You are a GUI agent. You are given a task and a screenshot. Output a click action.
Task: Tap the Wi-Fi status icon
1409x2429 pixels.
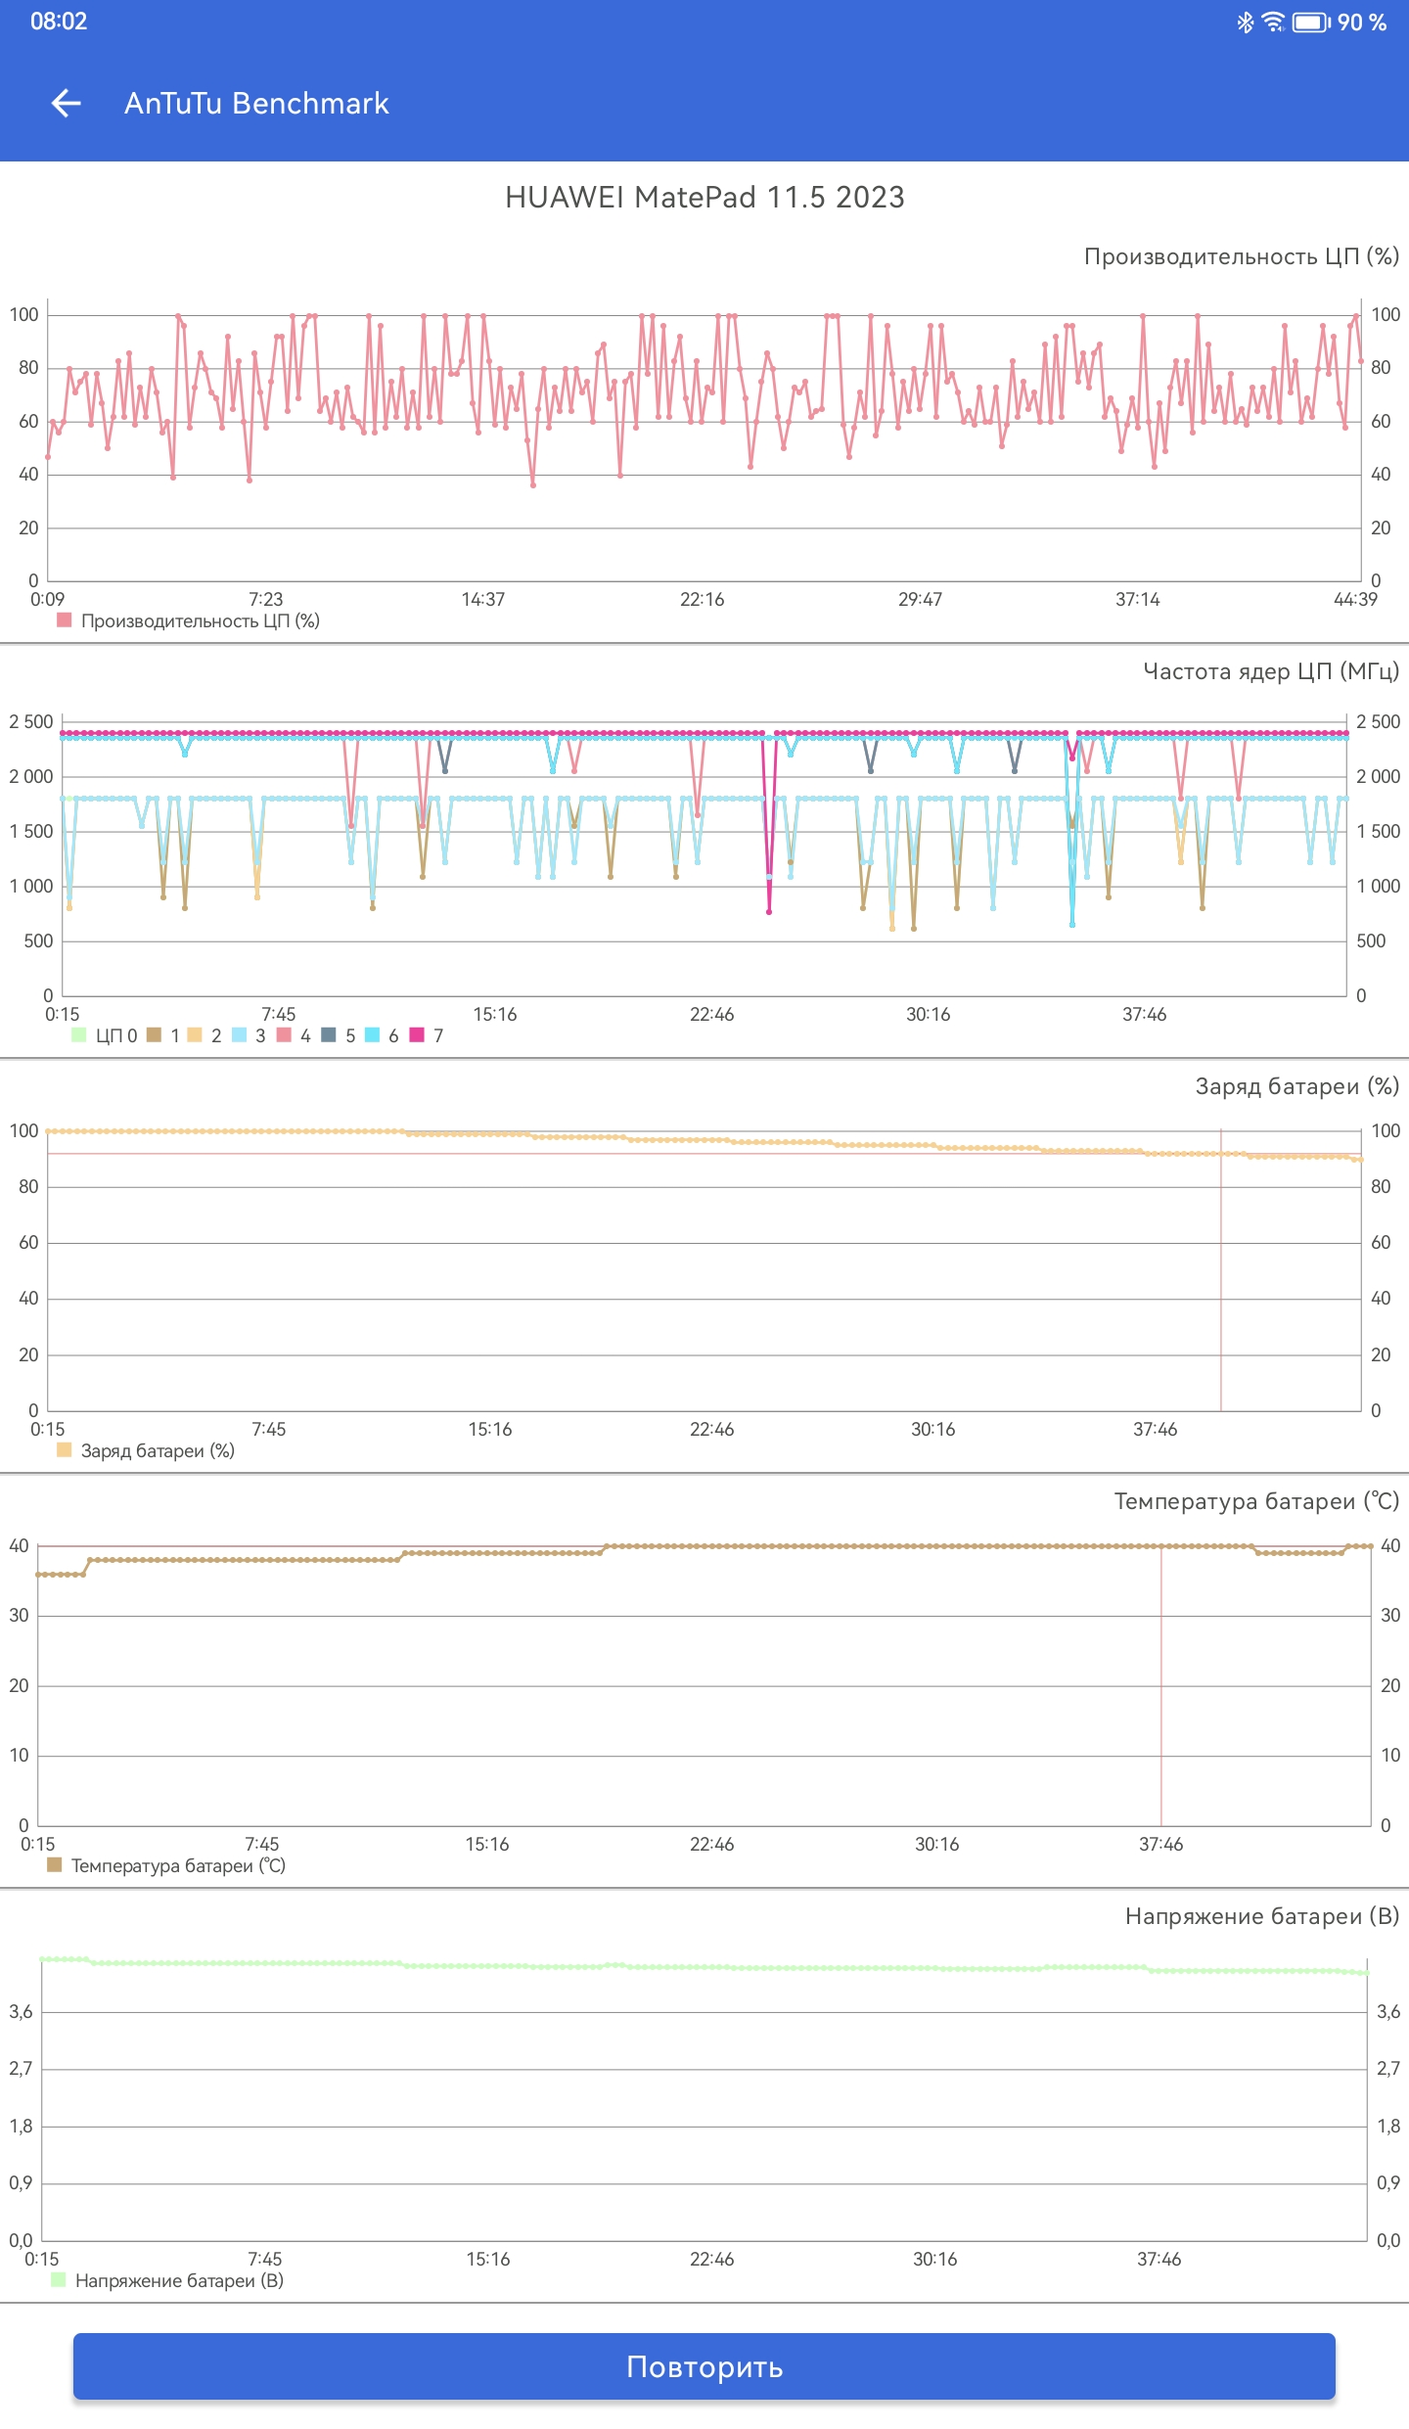[x=1272, y=22]
